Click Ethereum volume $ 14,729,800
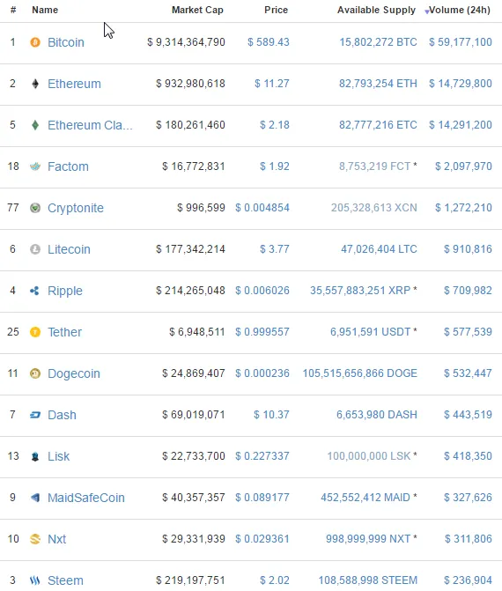This screenshot has width=502, height=591. (x=460, y=84)
